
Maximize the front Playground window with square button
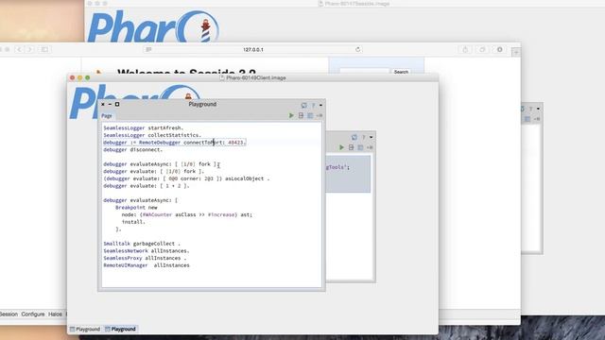[117, 104]
